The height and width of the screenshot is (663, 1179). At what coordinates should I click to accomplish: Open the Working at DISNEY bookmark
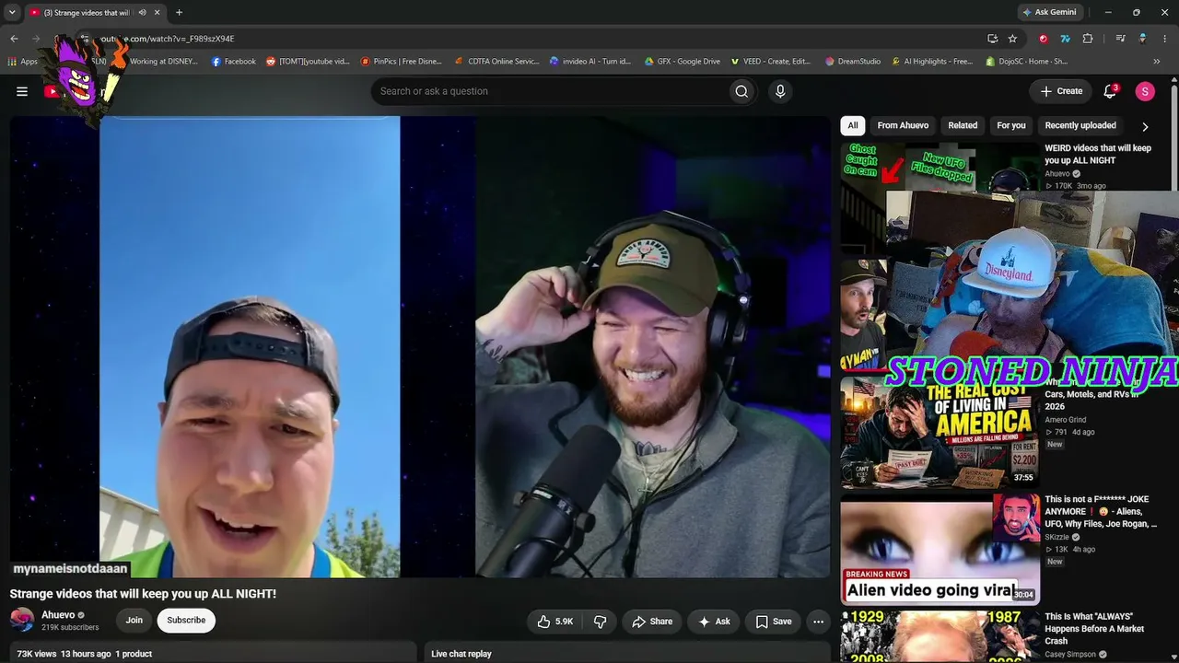pos(163,62)
